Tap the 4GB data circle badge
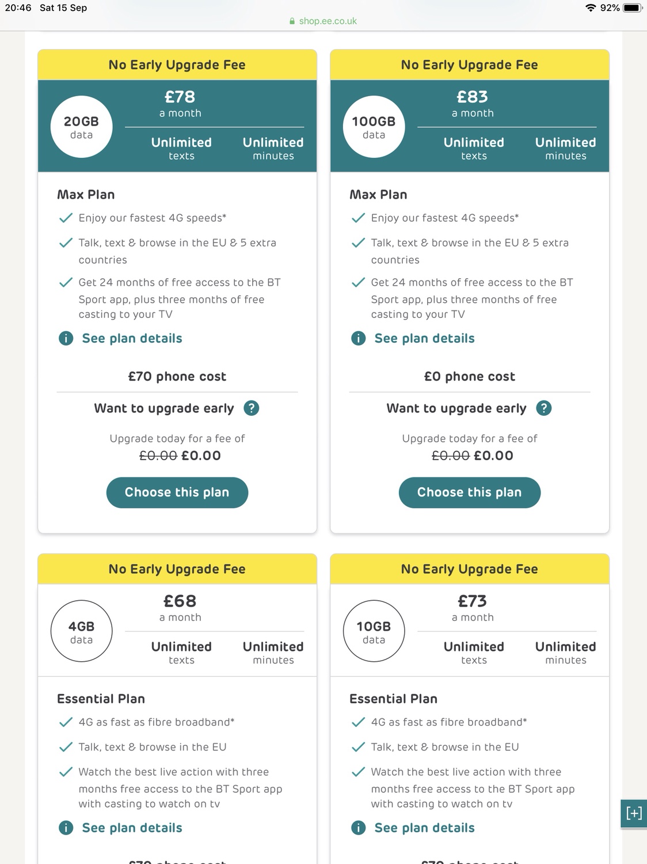The image size is (647, 864). [82, 631]
